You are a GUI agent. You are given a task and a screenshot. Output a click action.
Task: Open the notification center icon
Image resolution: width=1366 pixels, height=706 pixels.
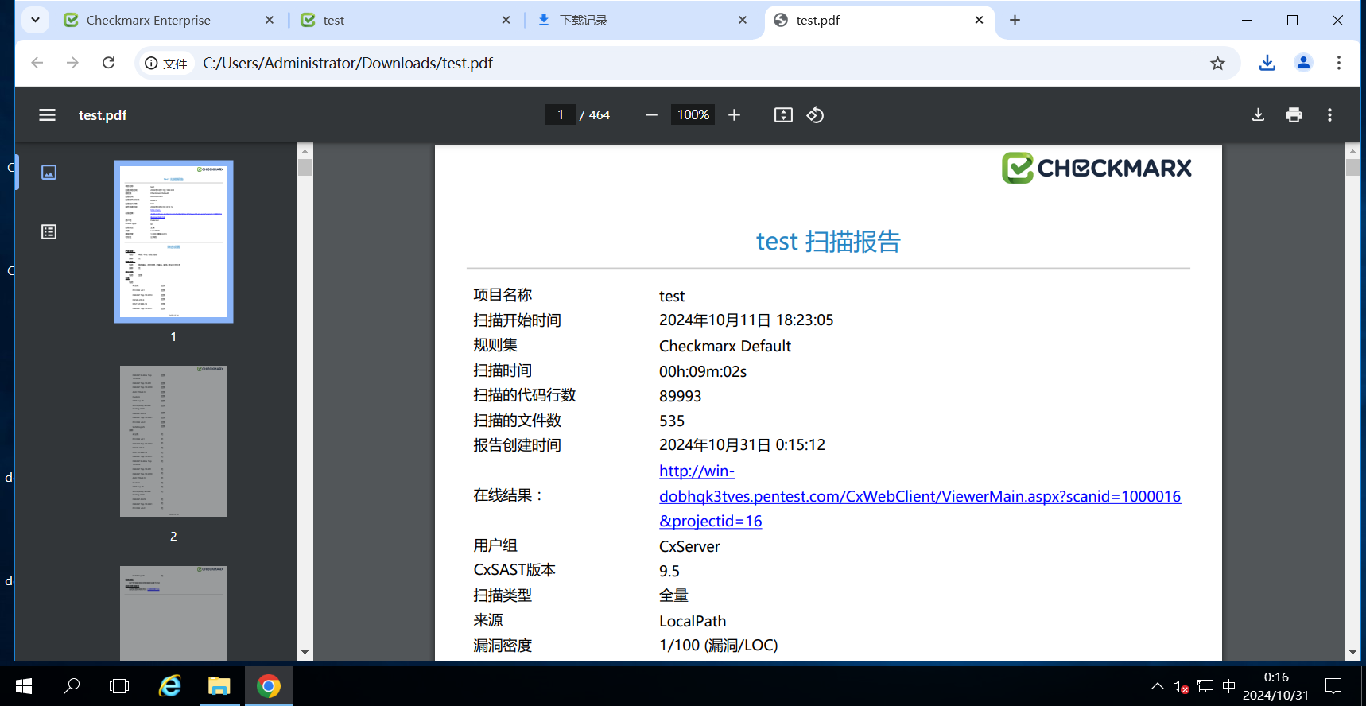pos(1333,685)
